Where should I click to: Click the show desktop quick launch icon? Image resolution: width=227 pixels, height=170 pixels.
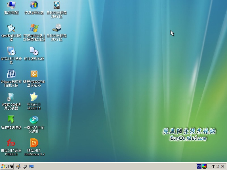(31, 166)
